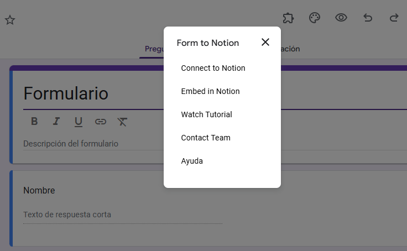
Task: Open the add-ons puzzle icon
Action: [288, 18]
